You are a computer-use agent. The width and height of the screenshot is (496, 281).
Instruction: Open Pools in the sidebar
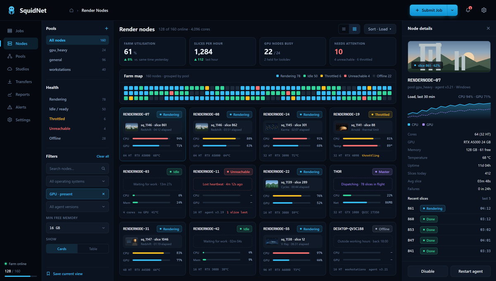pos(21,56)
